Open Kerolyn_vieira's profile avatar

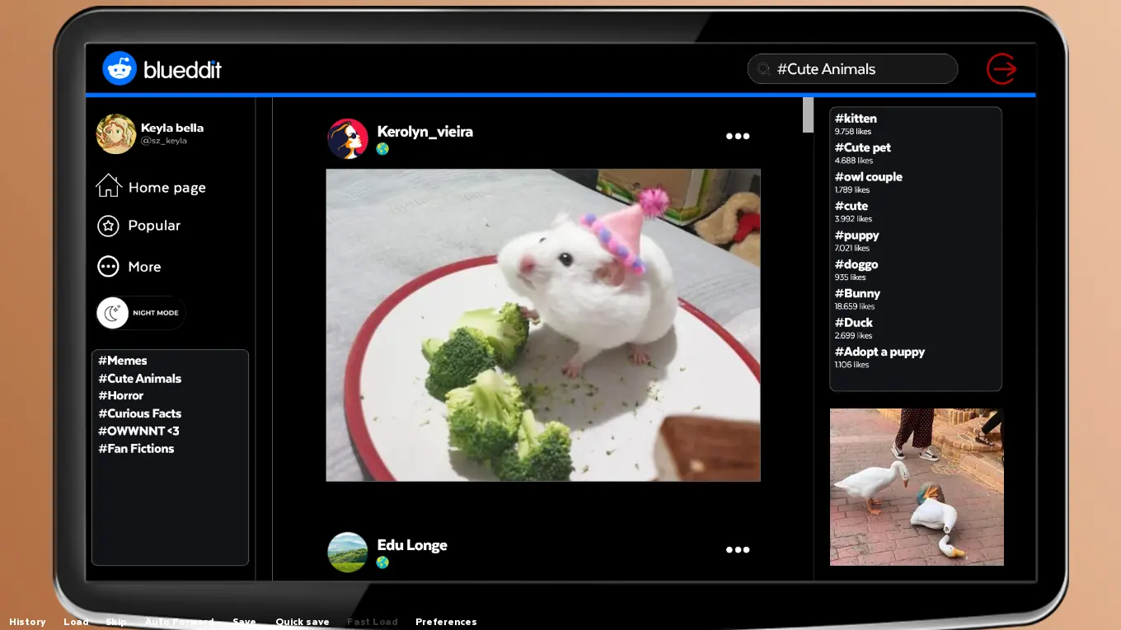coord(348,138)
